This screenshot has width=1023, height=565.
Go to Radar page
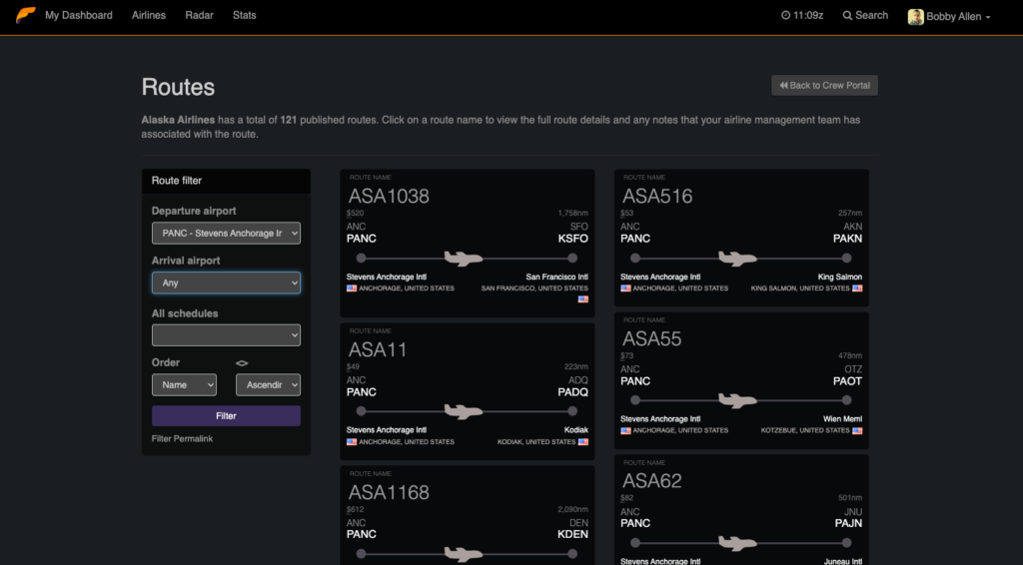[199, 15]
